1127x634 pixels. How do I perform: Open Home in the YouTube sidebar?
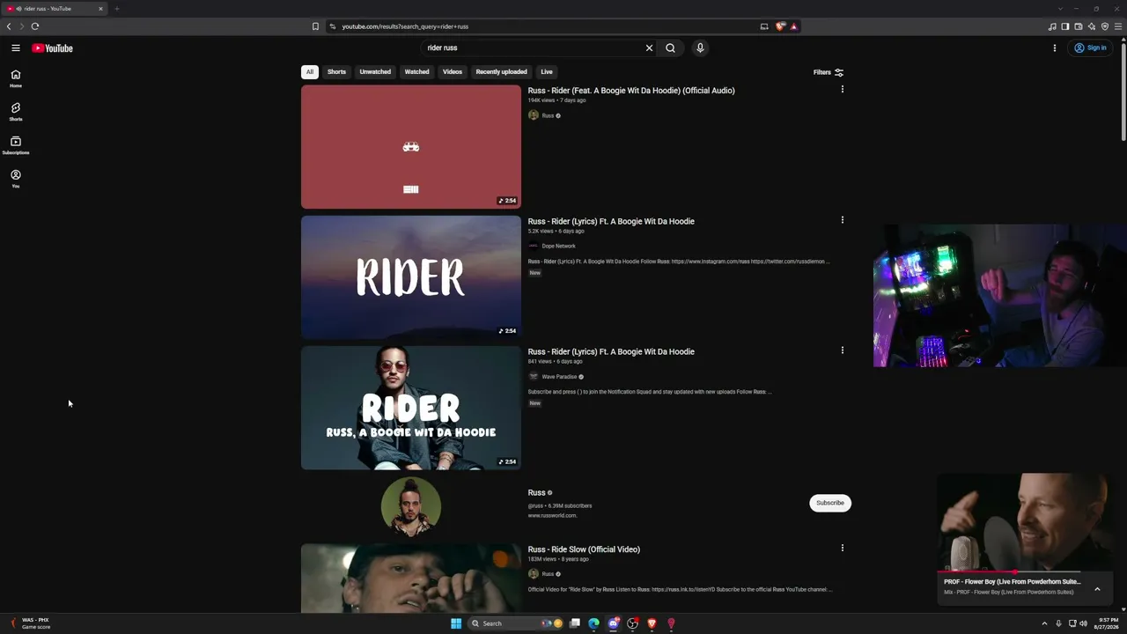click(x=16, y=78)
